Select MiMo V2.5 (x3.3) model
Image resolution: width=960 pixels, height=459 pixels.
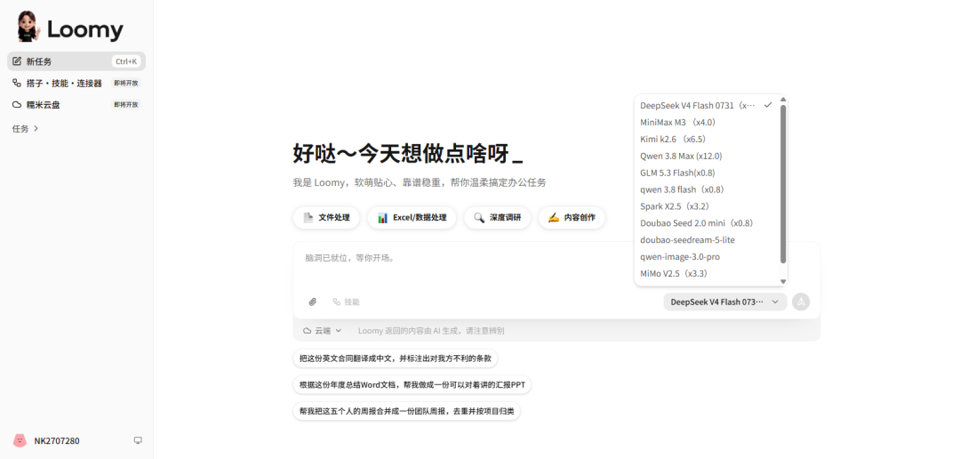(708, 274)
